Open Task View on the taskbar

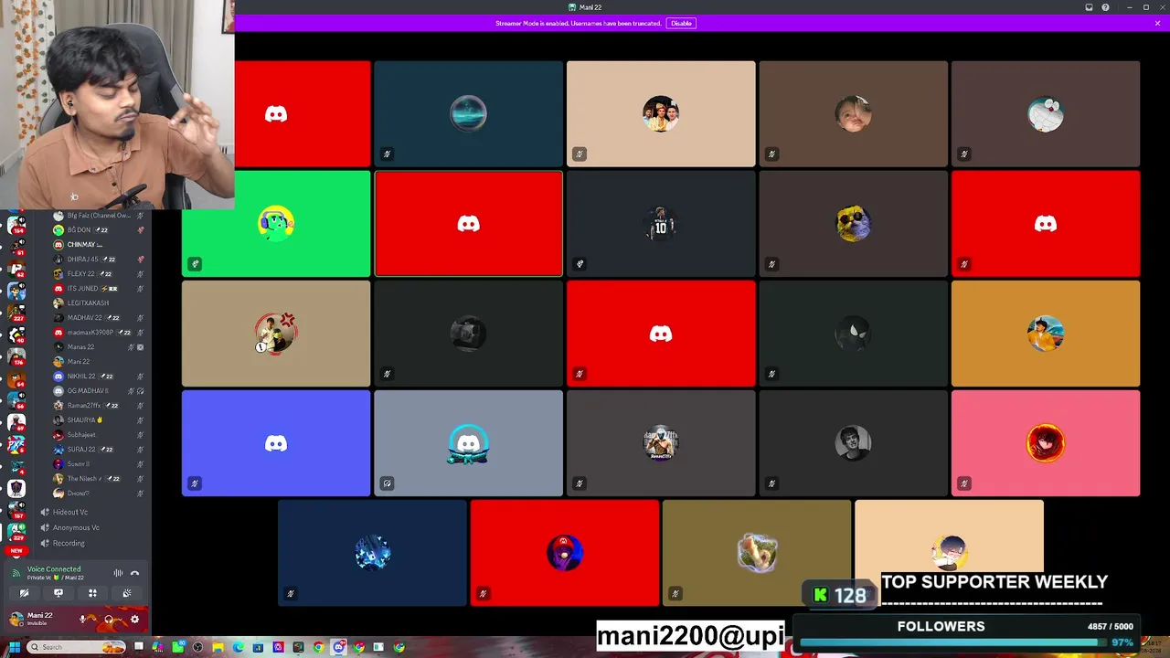tap(138, 647)
